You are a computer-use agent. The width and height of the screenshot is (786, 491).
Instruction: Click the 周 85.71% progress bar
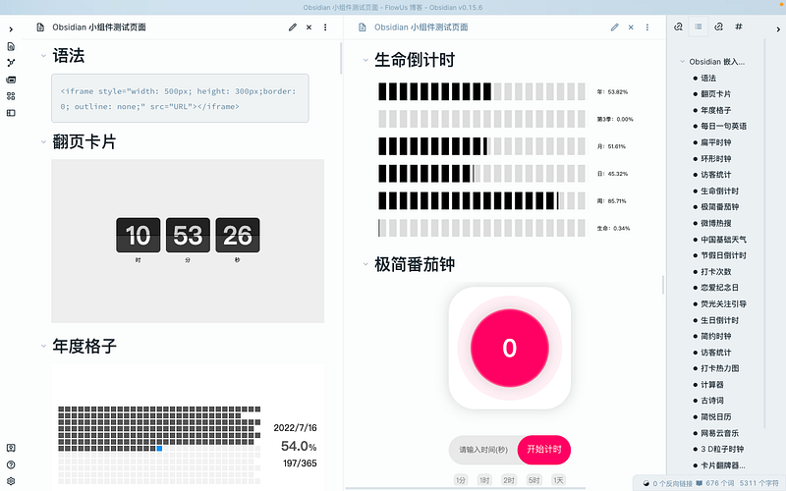[481, 201]
